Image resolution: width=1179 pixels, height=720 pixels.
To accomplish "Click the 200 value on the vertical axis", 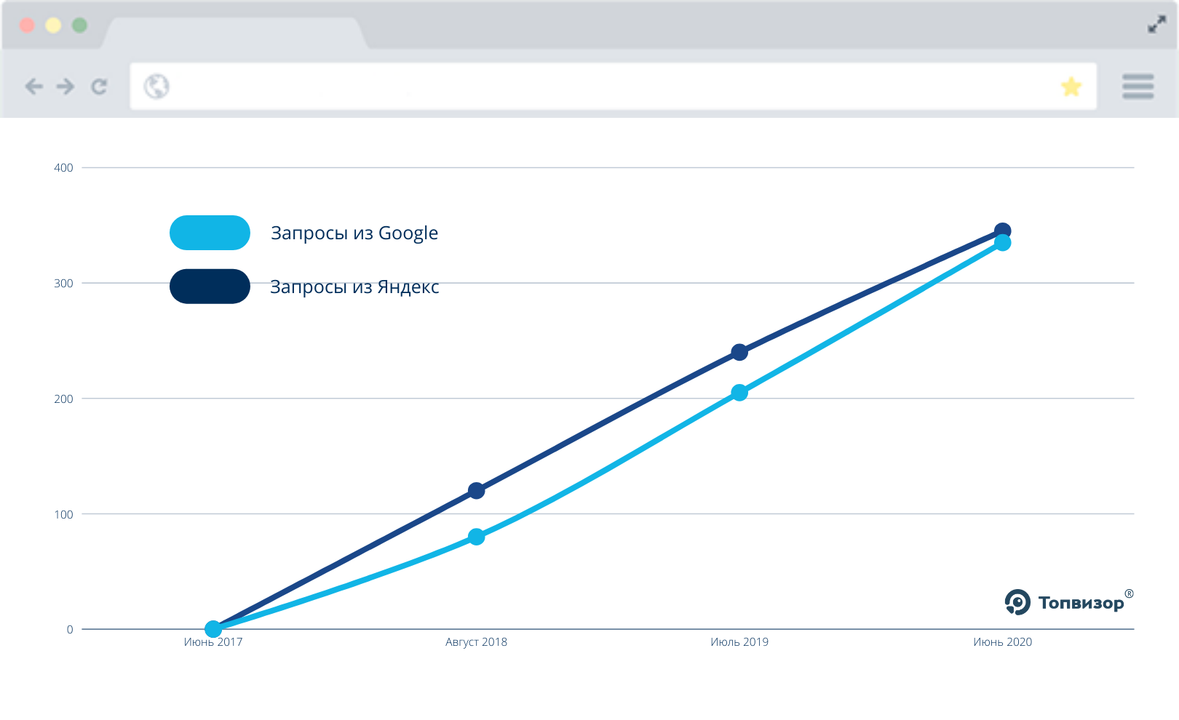I will (x=63, y=399).
